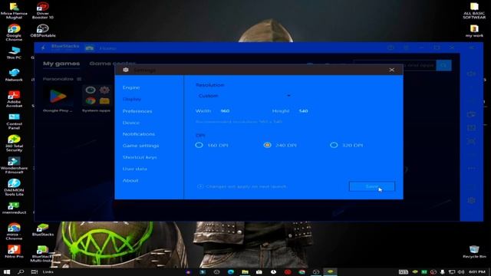This screenshot has height=276, width=491.
Task: Open Network desktop icon
Action: pos(14,75)
